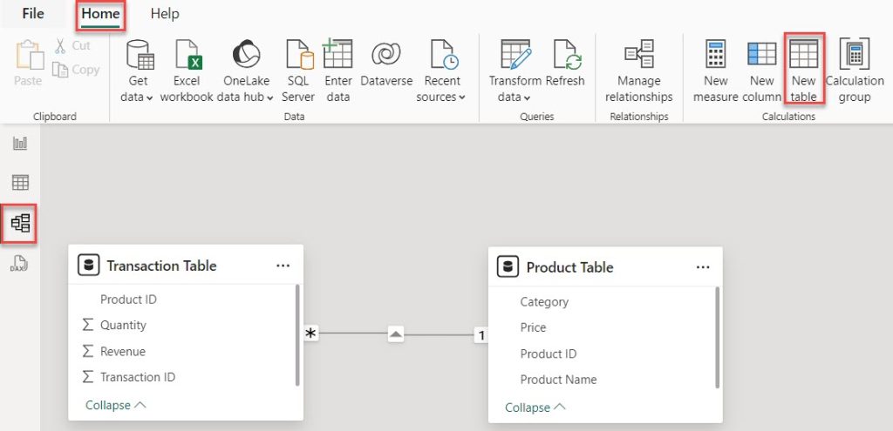
Task: Open Product Table more options
Action: 703,267
